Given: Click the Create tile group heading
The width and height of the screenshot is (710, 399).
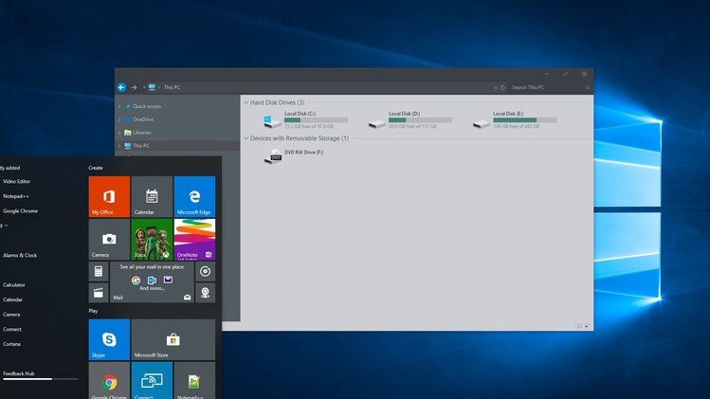Looking at the screenshot, I should (96, 168).
